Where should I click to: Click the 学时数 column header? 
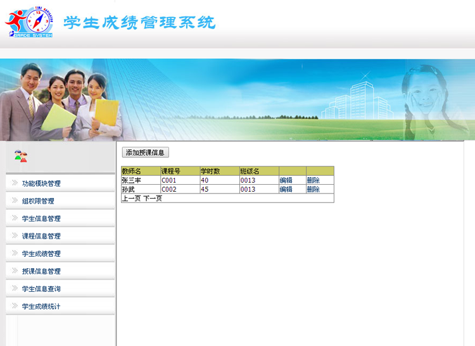pos(220,171)
